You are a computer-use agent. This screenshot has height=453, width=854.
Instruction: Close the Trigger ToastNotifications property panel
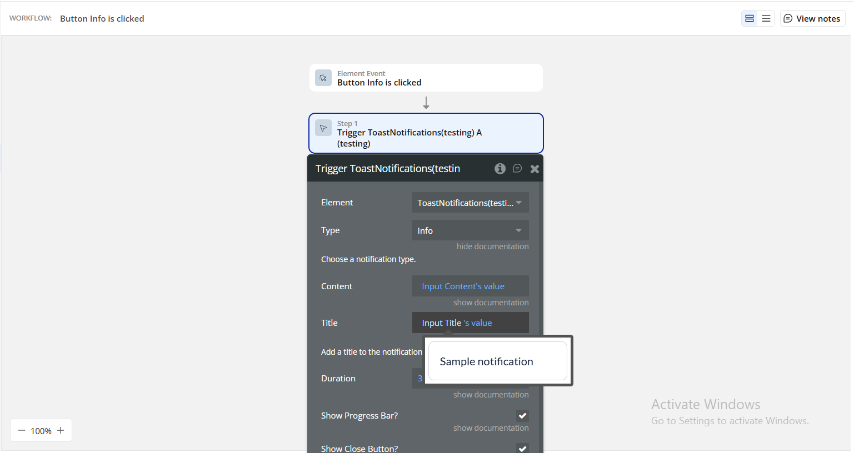(x=535, y=169)
